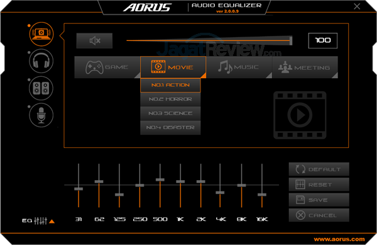Viewport: 377px width, 245px height.
Task: Click the 4K band slider handle
Action: 220,193
